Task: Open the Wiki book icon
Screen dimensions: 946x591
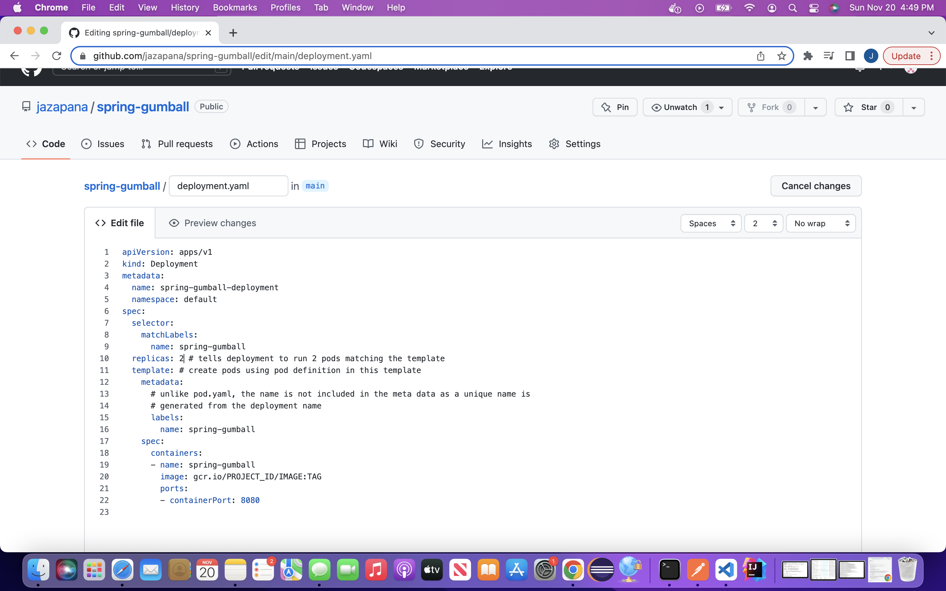Action: point(368,144)
